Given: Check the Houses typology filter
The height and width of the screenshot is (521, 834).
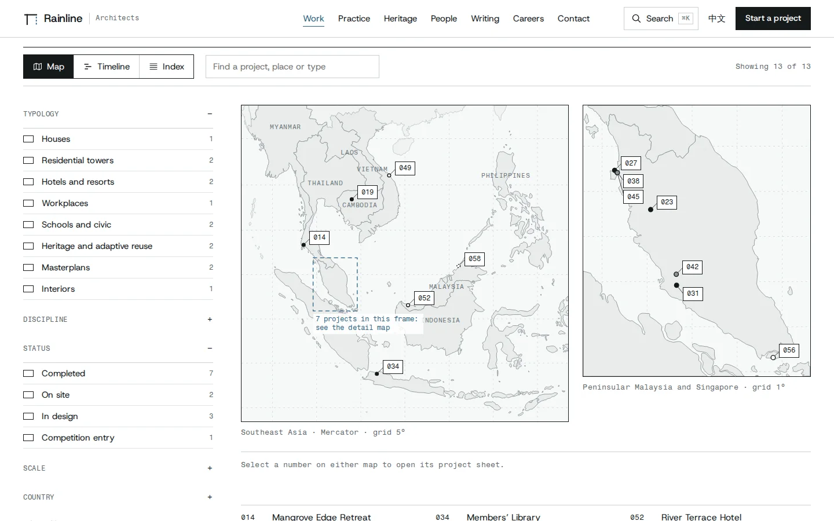Looking at the screenshot, I should coord(28,139).
